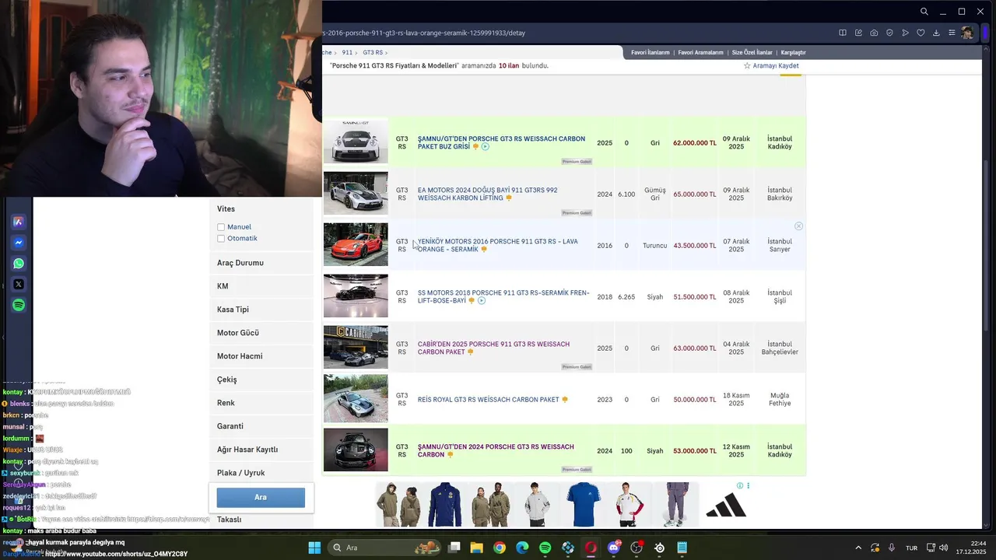Open Karşılaştır tab
Viewport: 996px width, 560px height.
[793, 52]
